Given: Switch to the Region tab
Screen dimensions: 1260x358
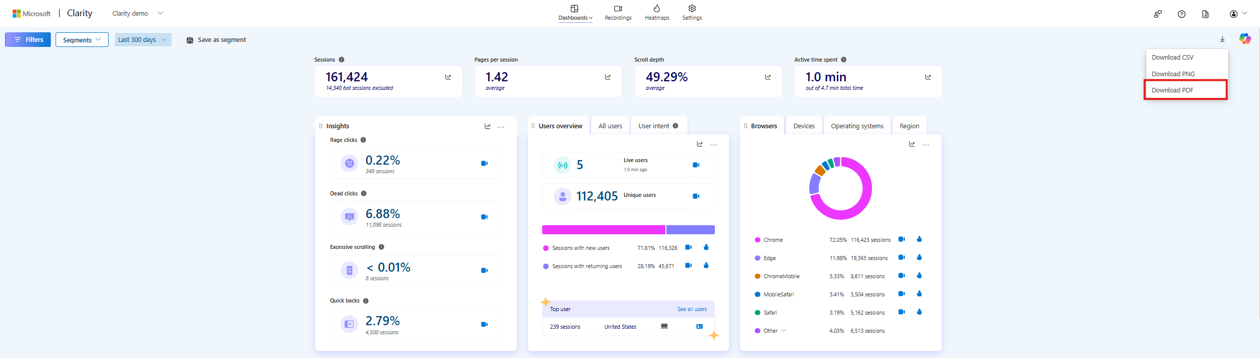Looking at the screenshot, I should click(x=909, y=126).
